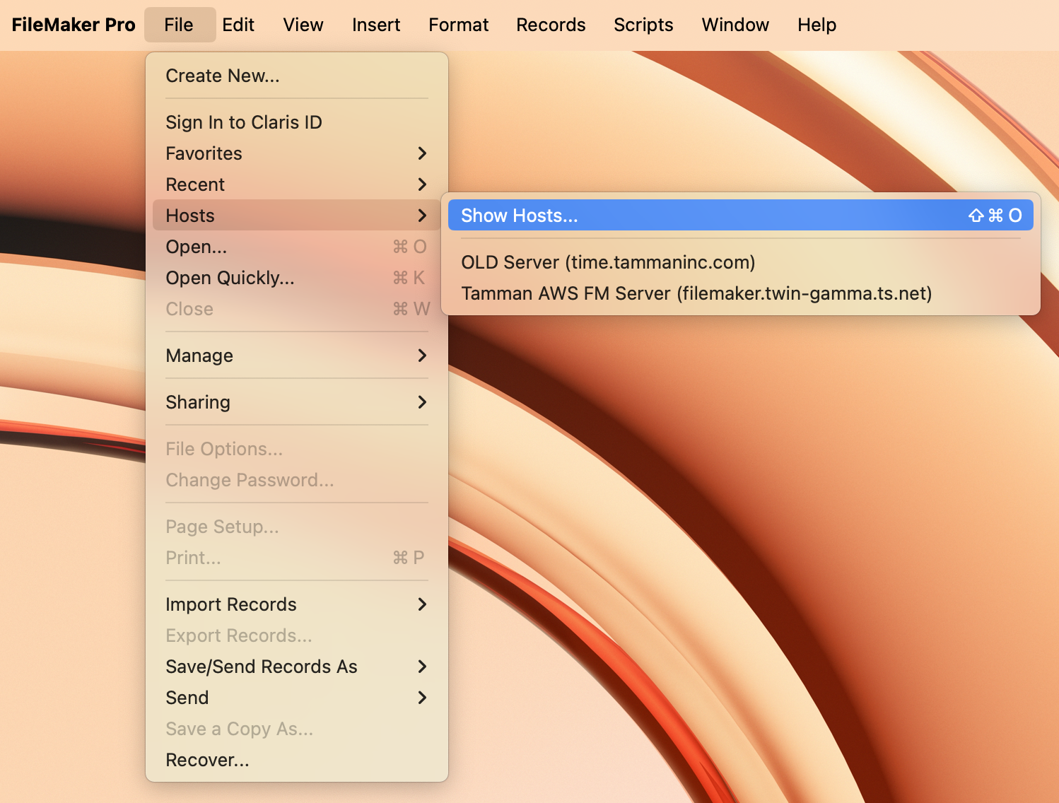Expand the Send submenu

pyautogui.click(x=297, y=698)
